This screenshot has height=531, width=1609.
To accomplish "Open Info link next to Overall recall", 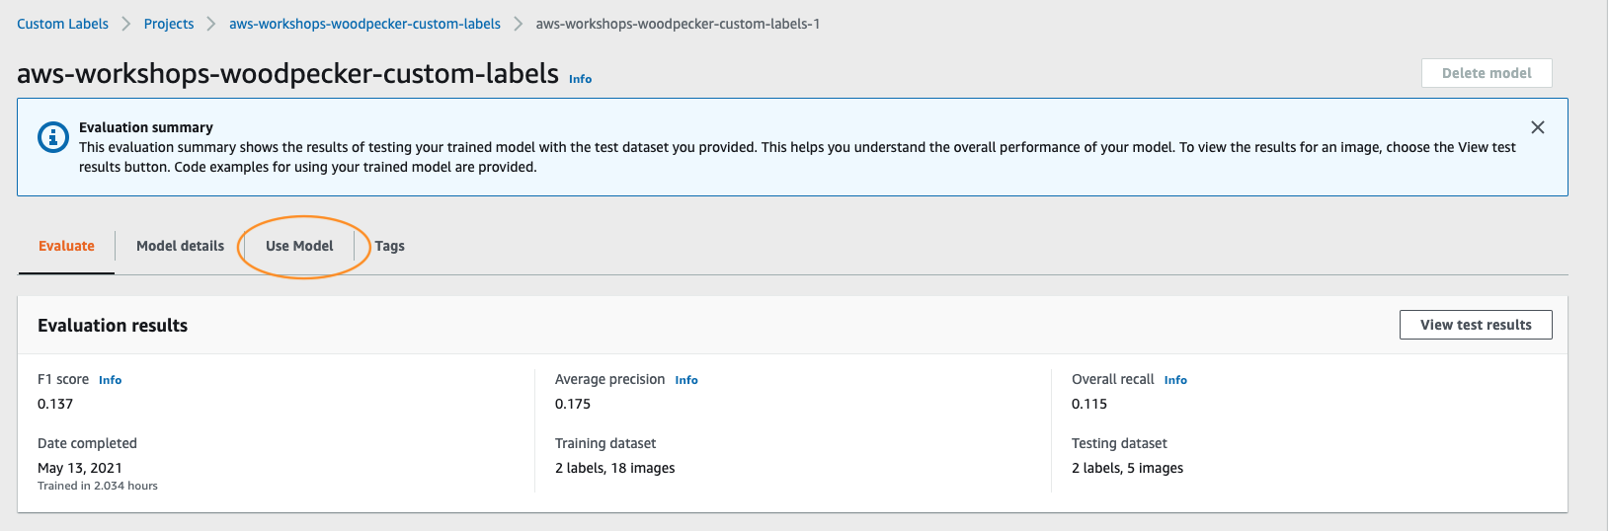I will pyautogui.click(x=1175, y=380).
